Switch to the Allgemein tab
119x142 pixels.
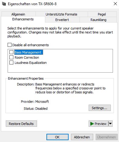click(18, 14)
